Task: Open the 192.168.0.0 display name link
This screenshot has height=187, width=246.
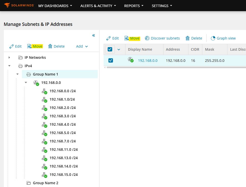Action: 148,61
